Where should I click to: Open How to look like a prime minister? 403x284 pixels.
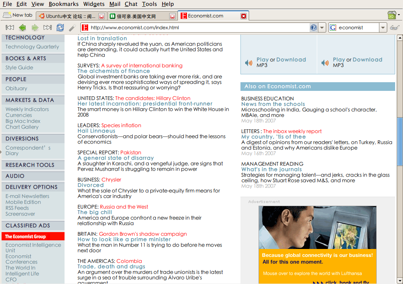click(x=124, y=239)
